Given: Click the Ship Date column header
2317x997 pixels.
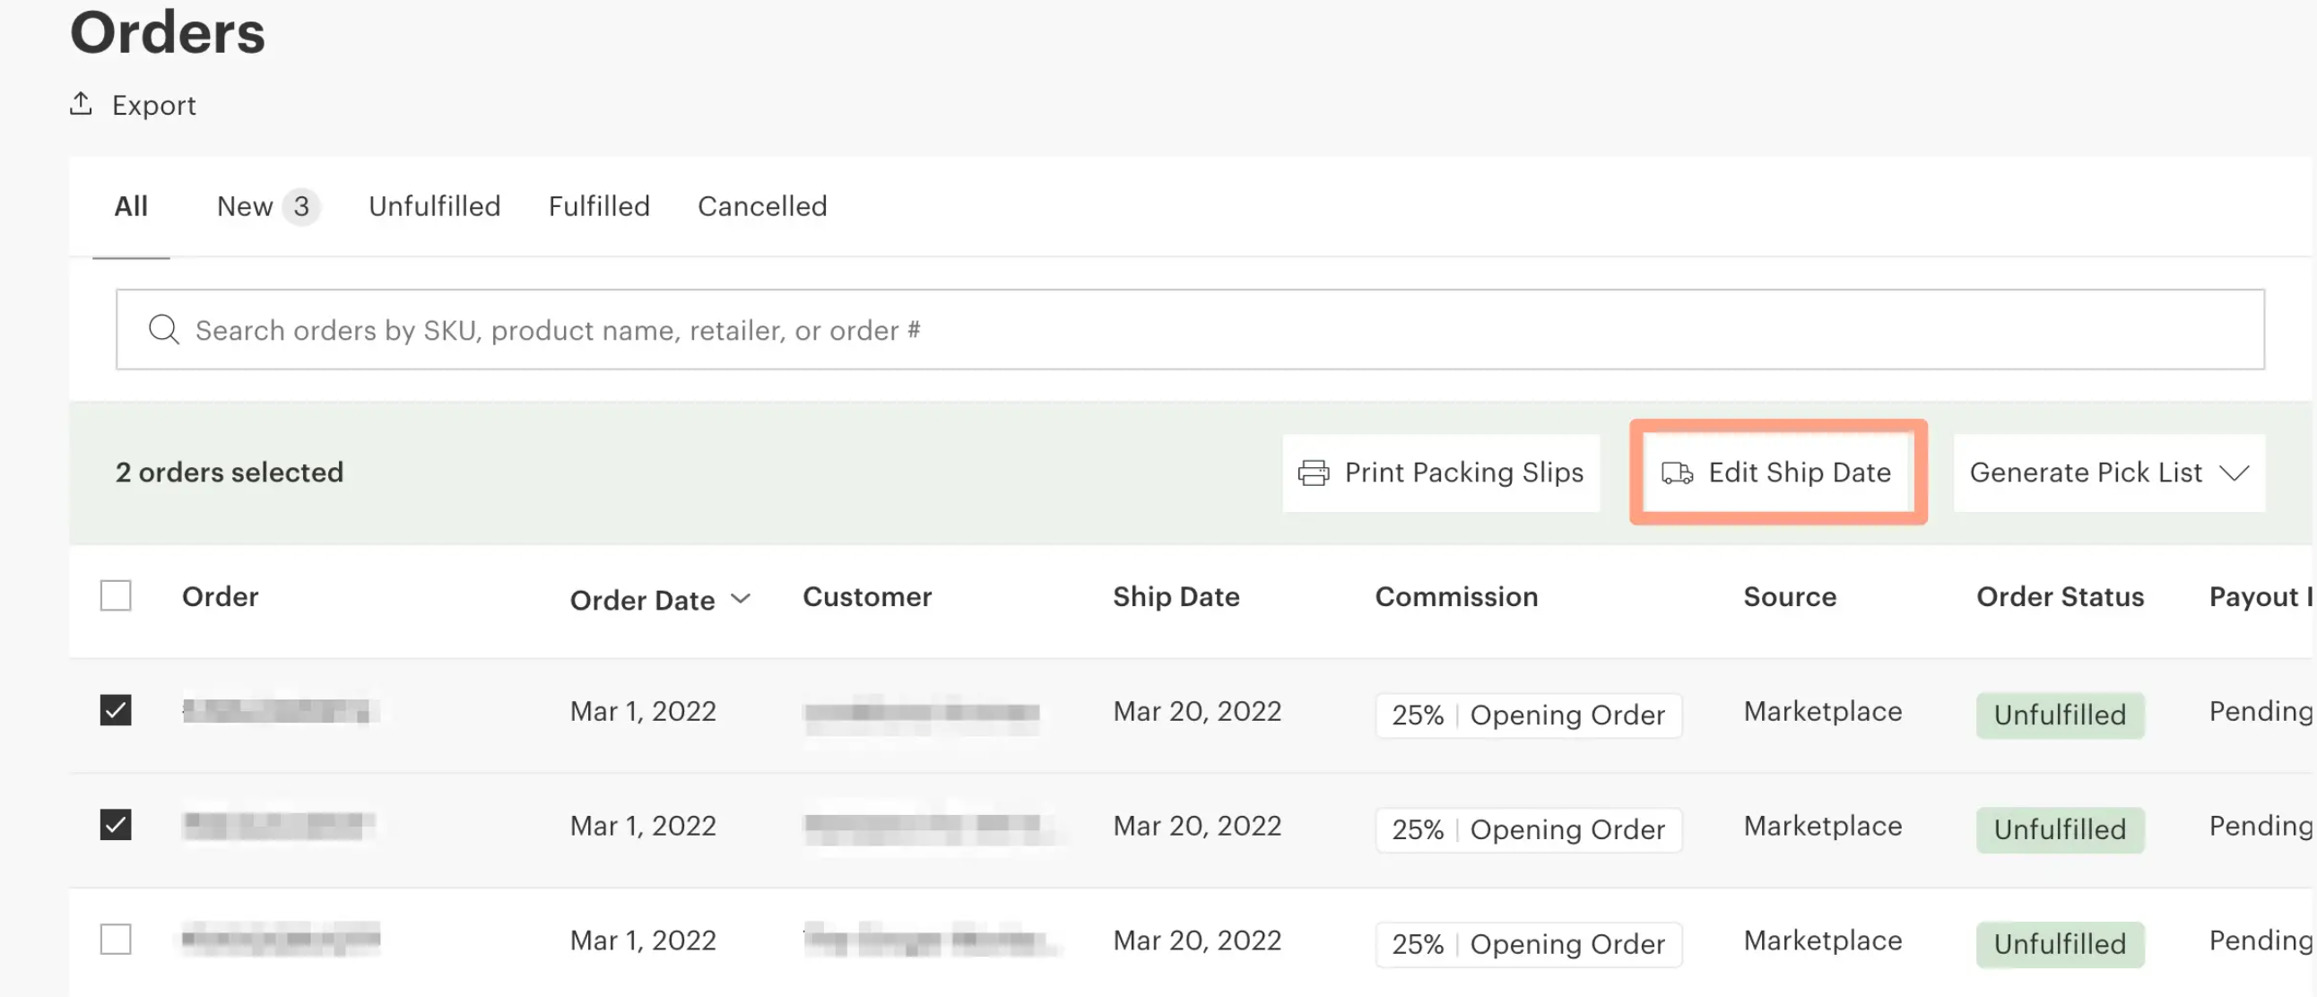Looking at the screenshot, I should click(x=1176, y=597).
